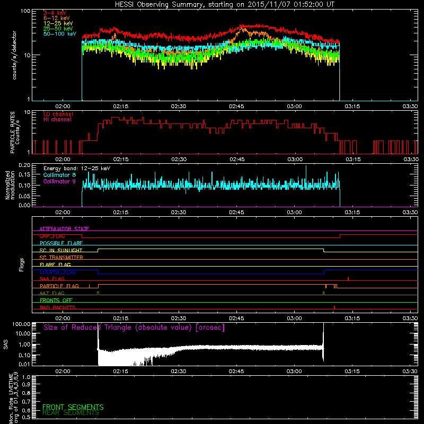Click the 02:15 tick label under SAS plot
Viewport: 424px width, 424px height.
(x=121, y=372)
